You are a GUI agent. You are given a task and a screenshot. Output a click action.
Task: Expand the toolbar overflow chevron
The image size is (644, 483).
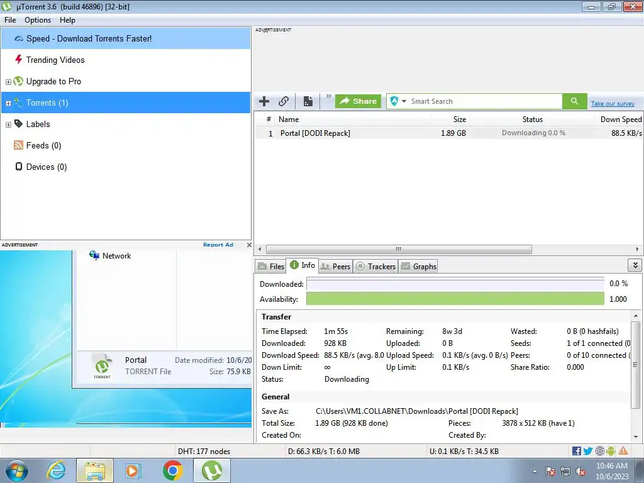328,96
